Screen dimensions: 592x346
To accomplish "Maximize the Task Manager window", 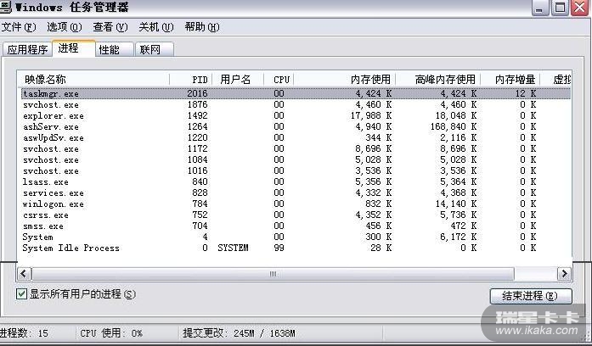I will [560, 8].
